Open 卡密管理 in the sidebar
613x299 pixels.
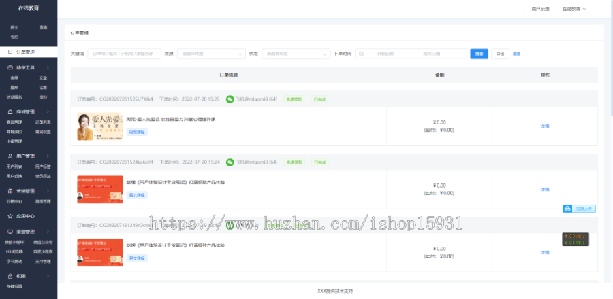click(14, 141)
